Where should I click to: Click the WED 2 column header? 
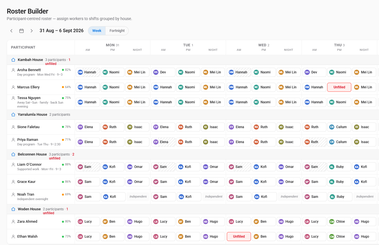(264, 45)
